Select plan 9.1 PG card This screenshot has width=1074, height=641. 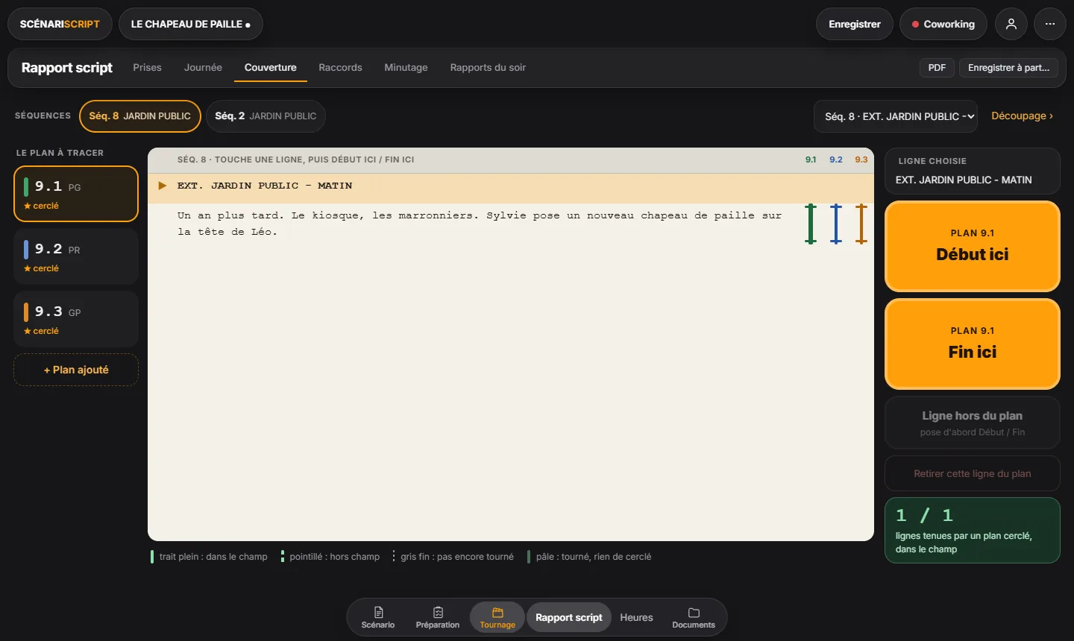pyautogui.click(x=76, y=194)
